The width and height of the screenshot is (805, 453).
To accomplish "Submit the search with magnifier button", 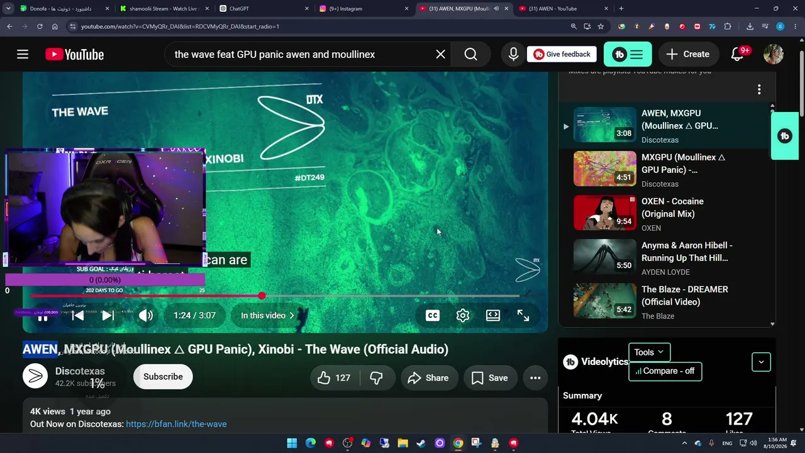I will coord(470,54).
